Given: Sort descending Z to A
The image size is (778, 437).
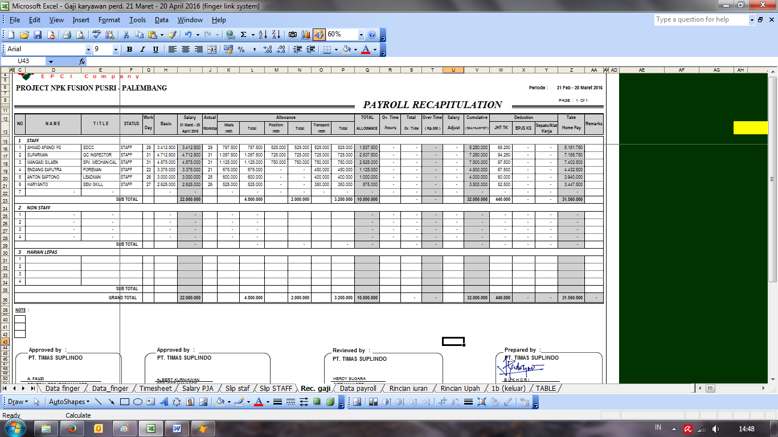Looking at the screenshot, I should point(276,35).
